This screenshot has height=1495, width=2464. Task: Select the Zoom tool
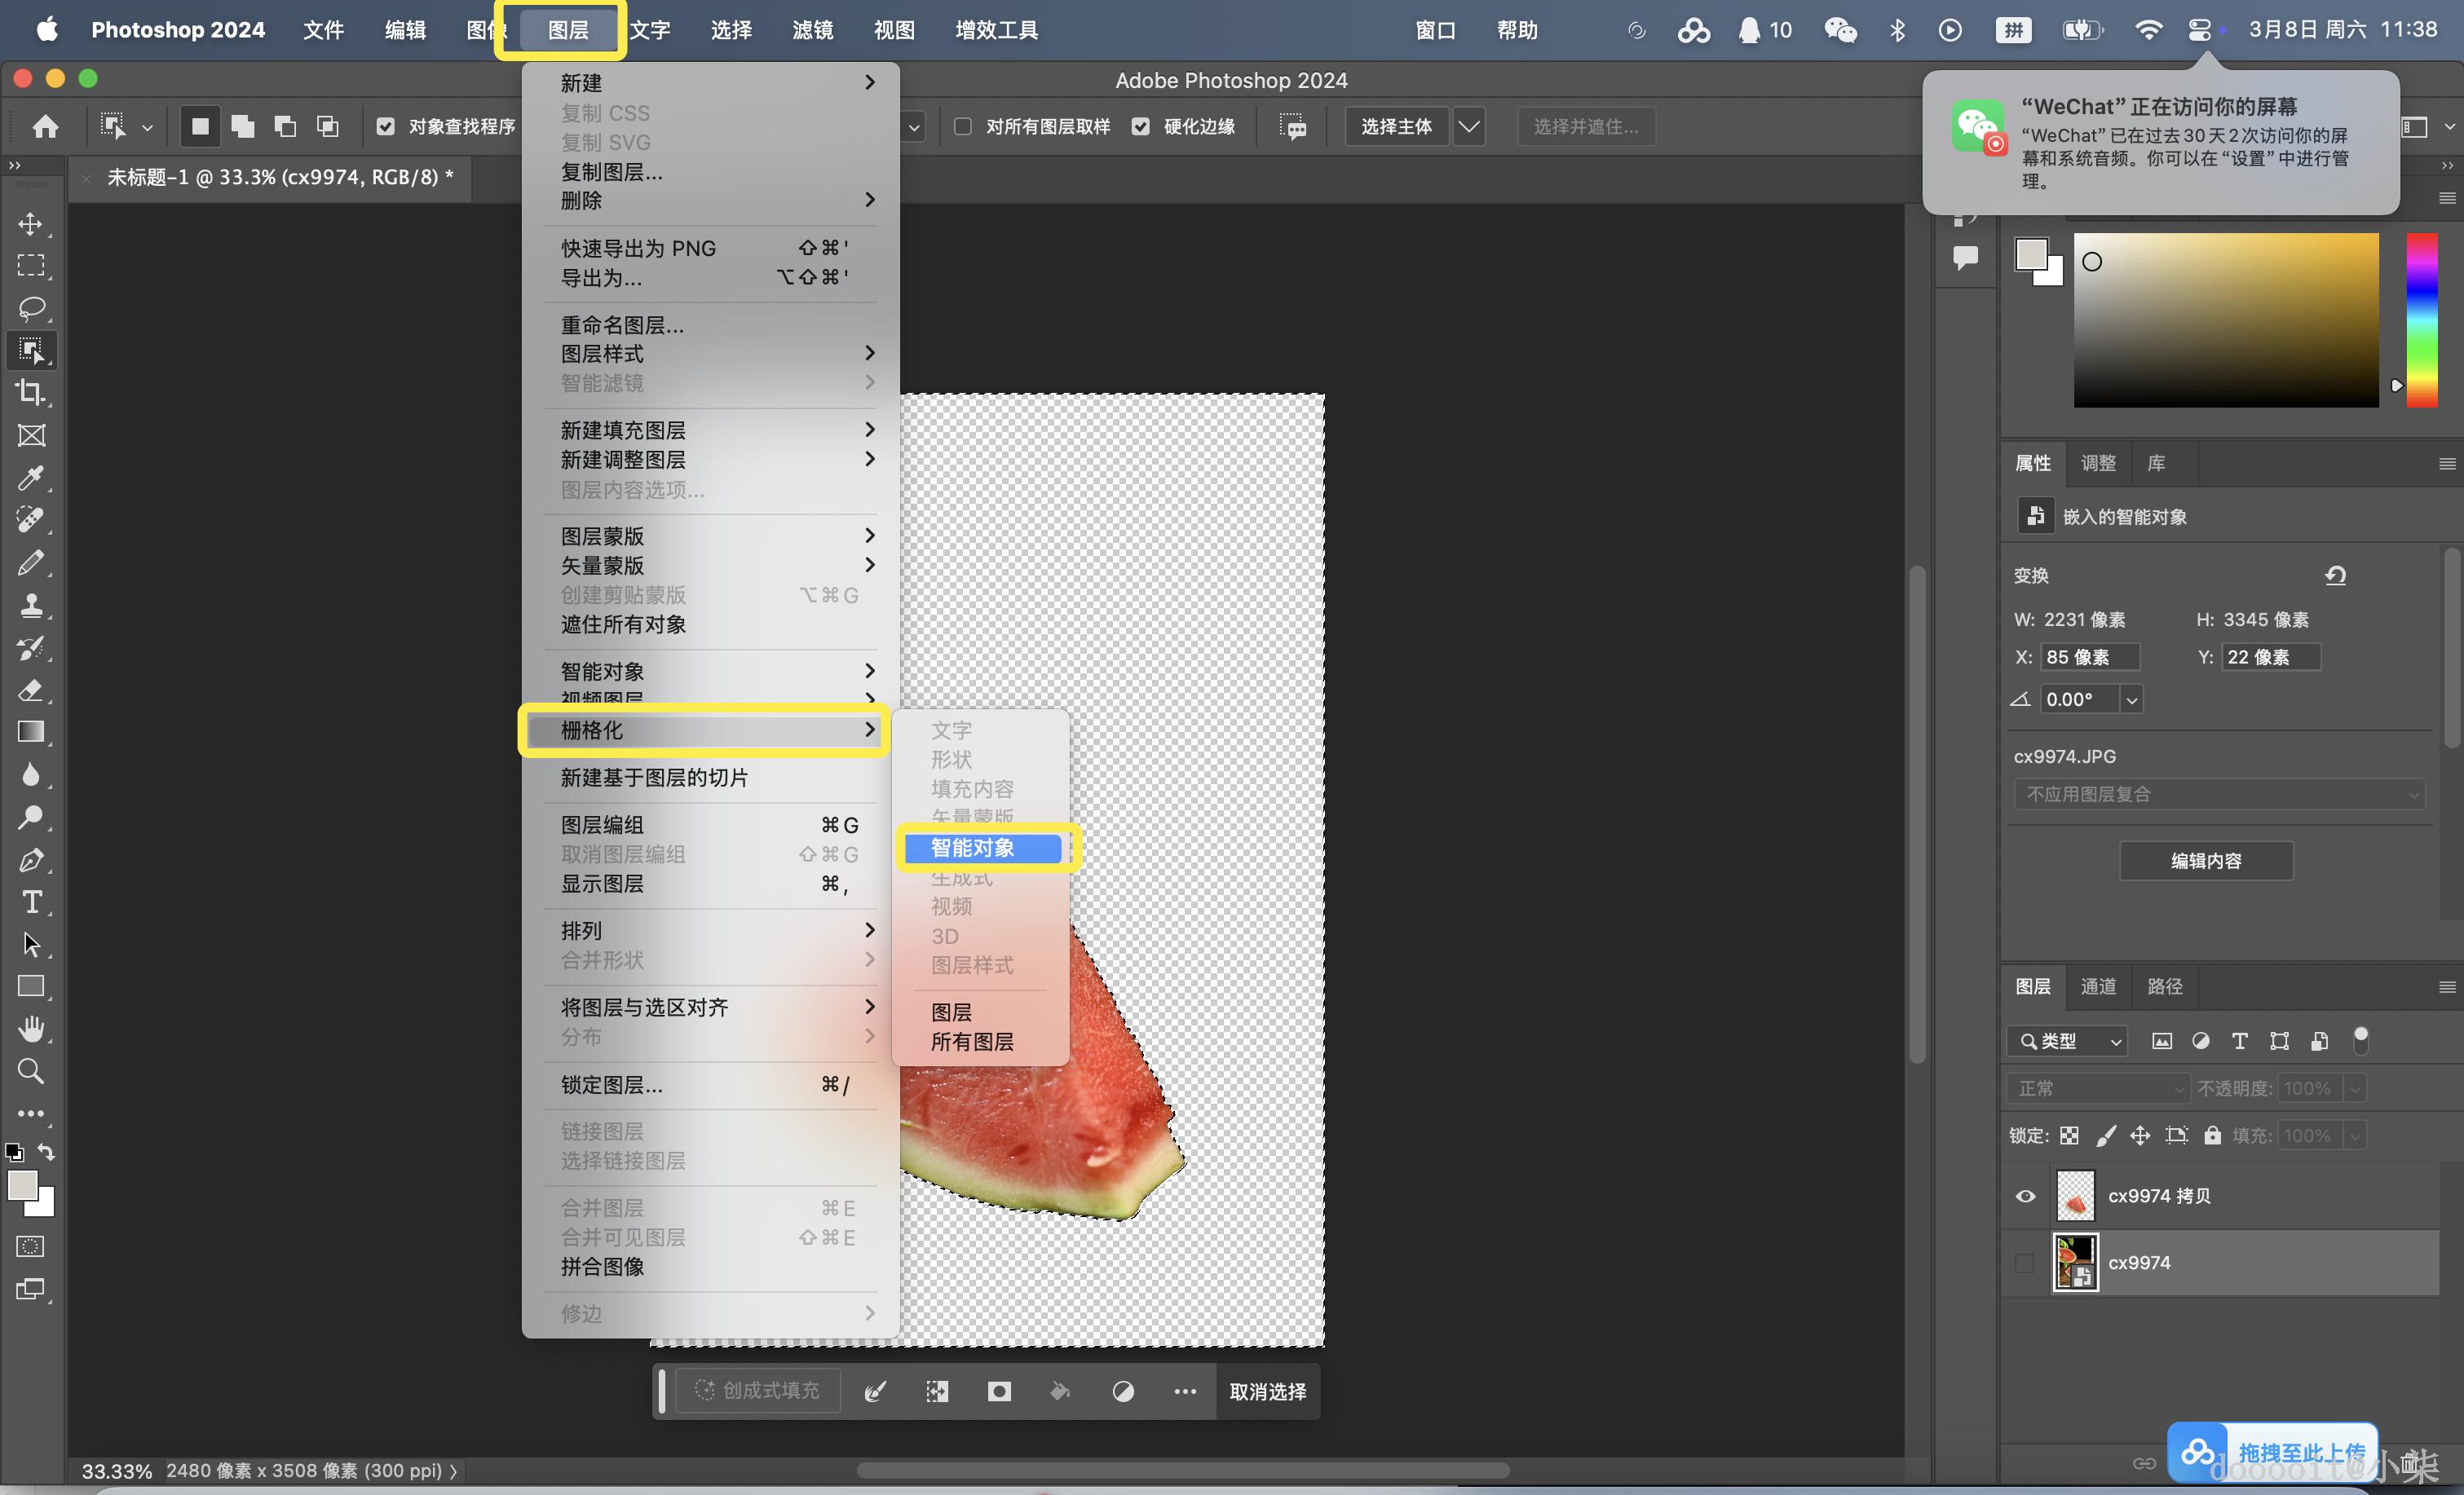(x=31, y=1071)
